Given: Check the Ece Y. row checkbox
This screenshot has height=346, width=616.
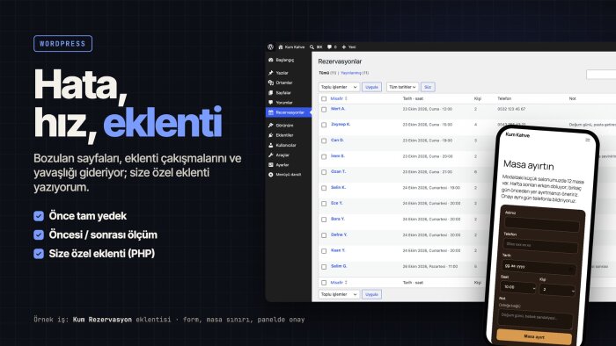Looking at the screenshot, I should point(324,204).
